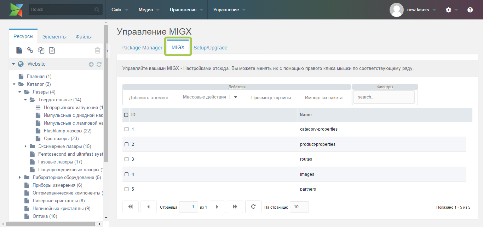Open the help question mark icon
Screen dimensions: 483x227
point(470,10)
